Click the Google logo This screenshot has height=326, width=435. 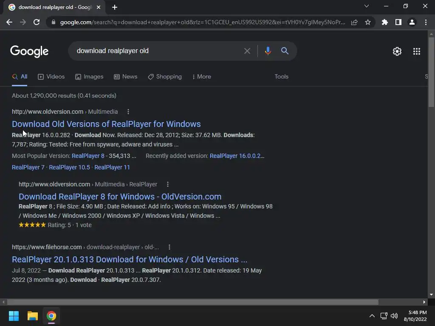point(29,51)
